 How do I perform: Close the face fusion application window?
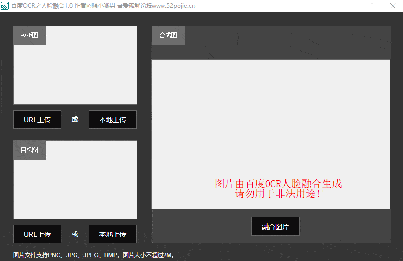(x=392, y=6)
